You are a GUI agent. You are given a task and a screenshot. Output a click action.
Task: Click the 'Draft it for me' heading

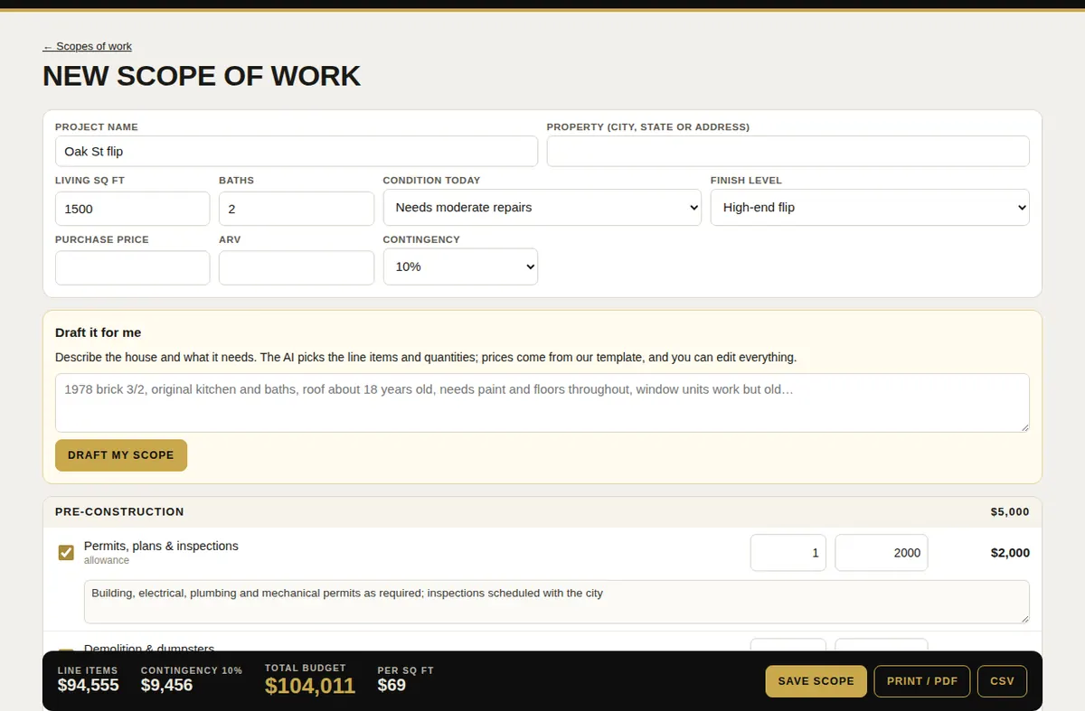(x=99, y=332)
